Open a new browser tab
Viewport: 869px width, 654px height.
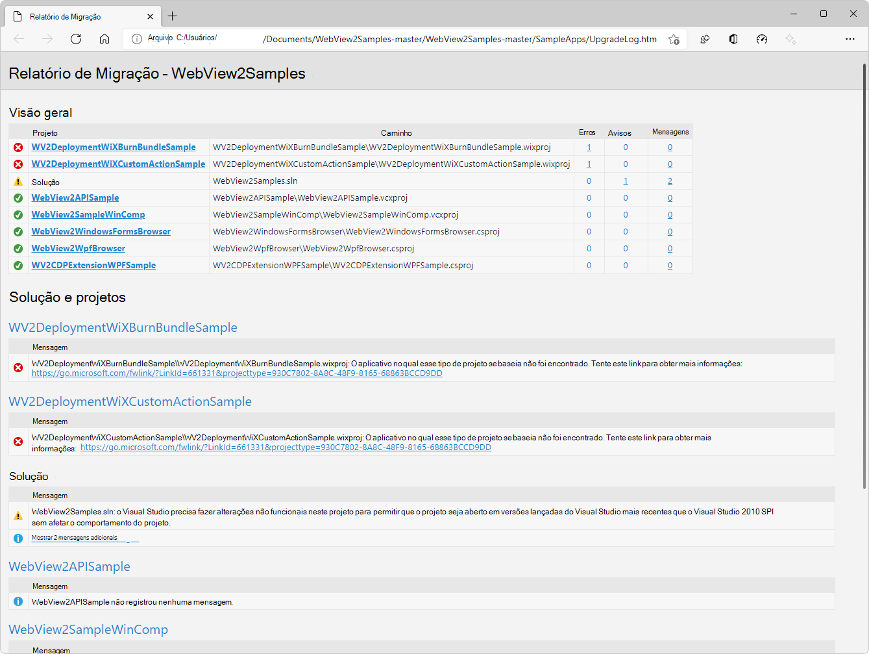(x=172, y=16)
